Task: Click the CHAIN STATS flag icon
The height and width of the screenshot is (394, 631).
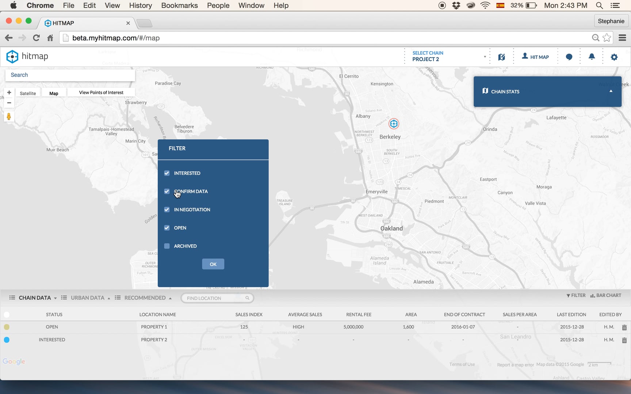Action: coord(485,91)
